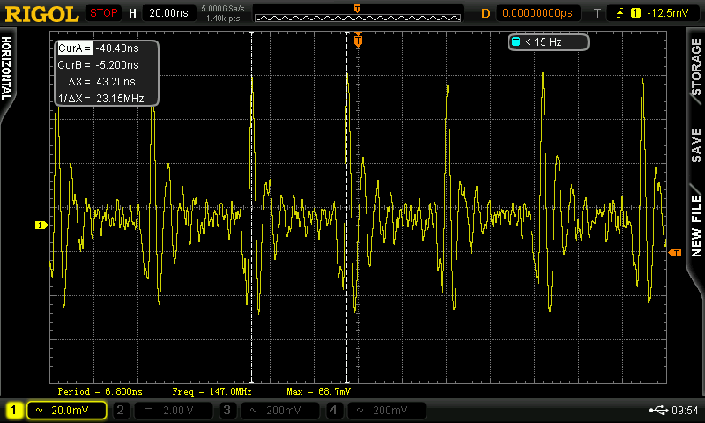Screen dimensions: 705x423
Task: Open the HORIZONTAL side tab
Action: [x=6, y=69]
